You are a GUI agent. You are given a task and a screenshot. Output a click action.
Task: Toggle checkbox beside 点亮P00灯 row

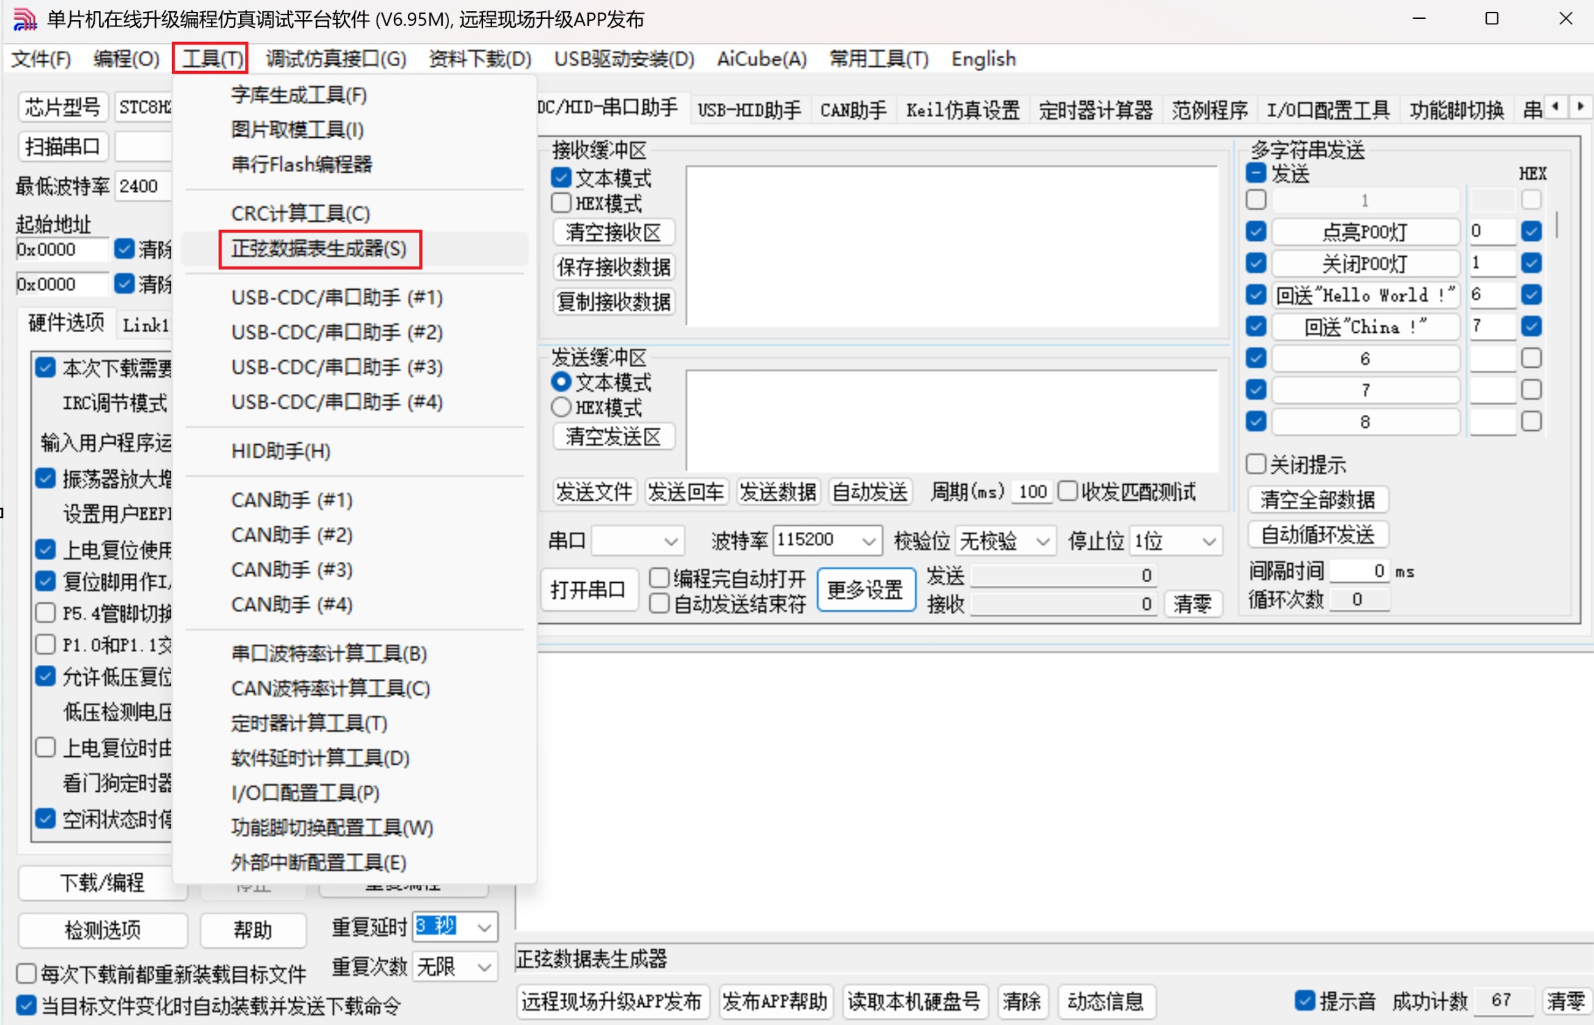click(x=1256, y=231)
